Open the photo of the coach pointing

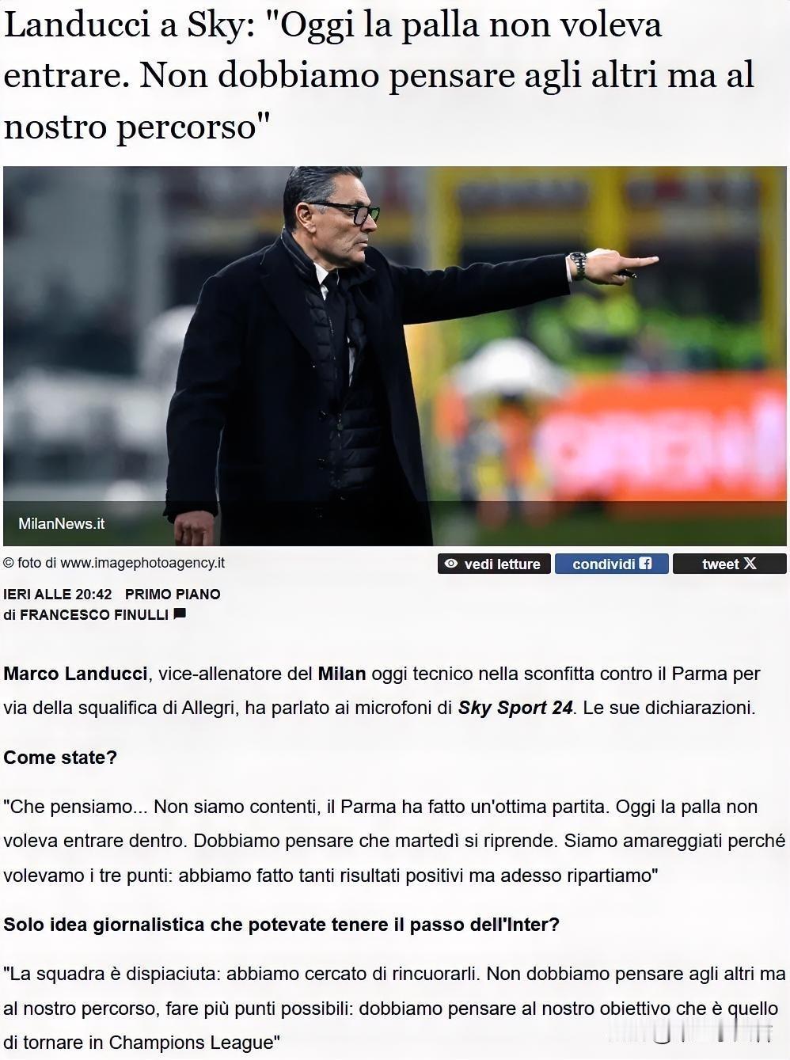pos(395,356)
